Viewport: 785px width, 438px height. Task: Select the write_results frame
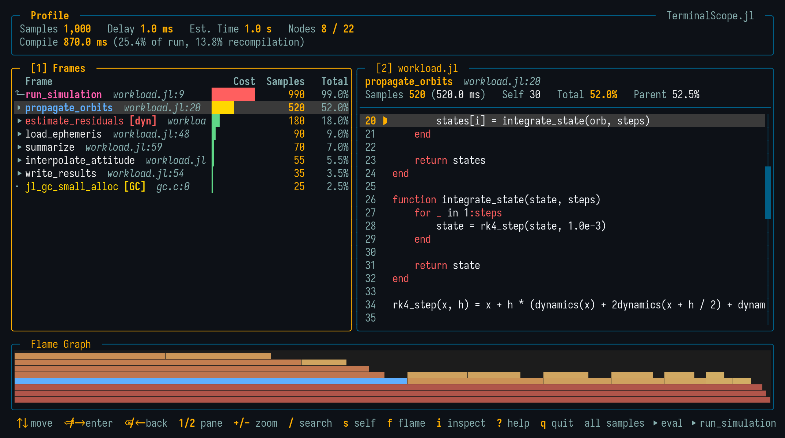click(61, 173)
